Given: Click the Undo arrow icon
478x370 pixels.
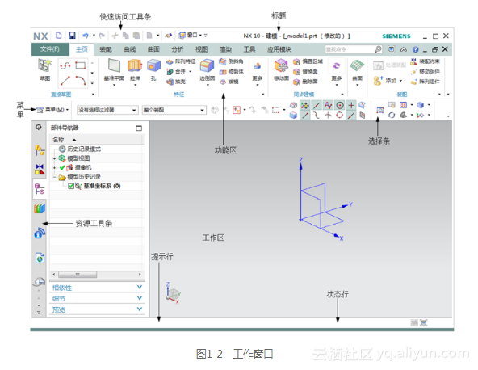Looking at the screenshot, I should click(86, 36).
